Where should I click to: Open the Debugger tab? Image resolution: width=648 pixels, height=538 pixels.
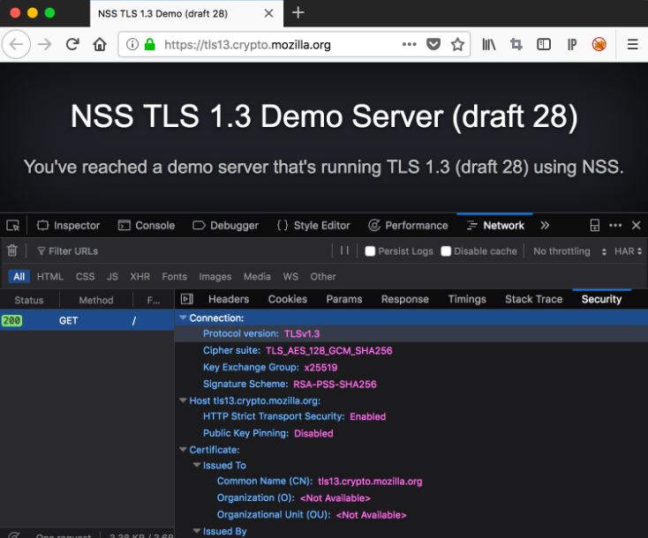(225, 226)
